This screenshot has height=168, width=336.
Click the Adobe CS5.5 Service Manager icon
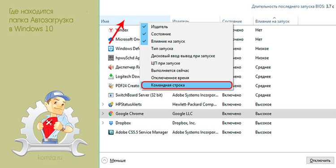[111, 132]
